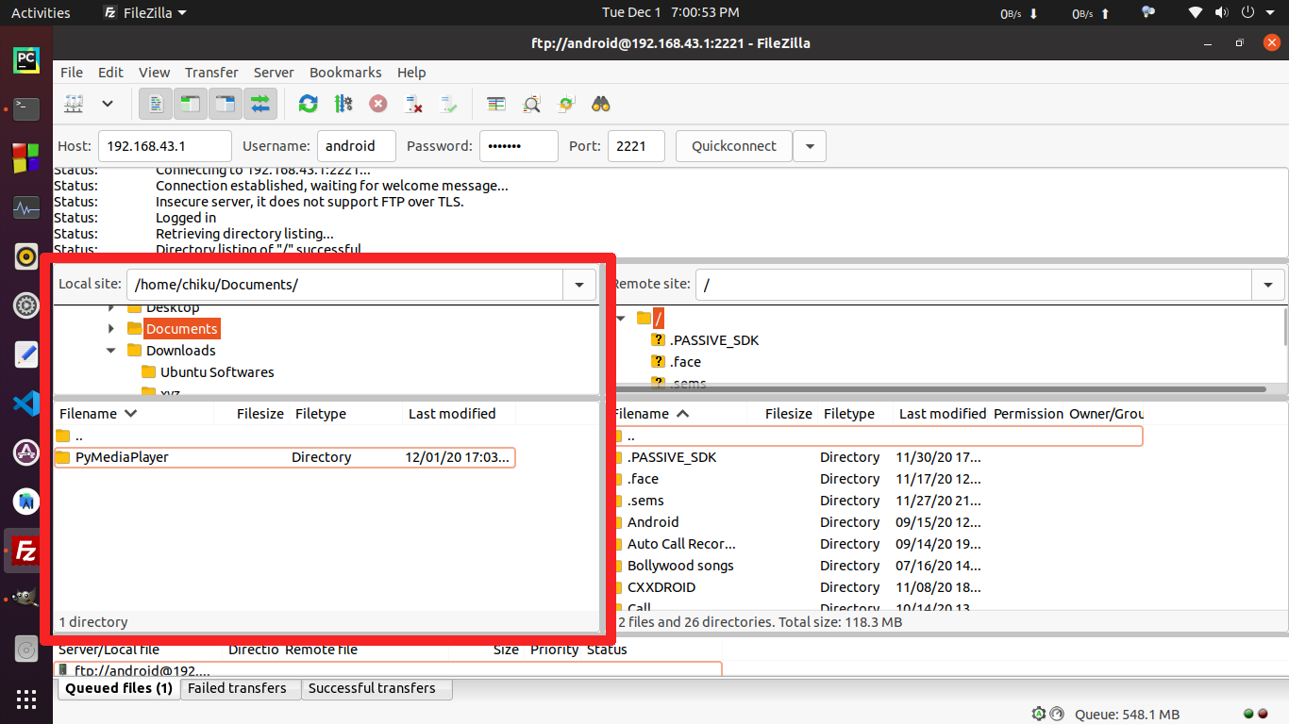Viewport: 1289px width, 724px height.
Task: Open directory listing filters dialog
Action: [496, 104]
